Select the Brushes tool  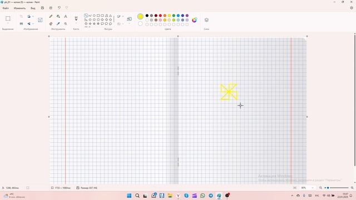[x=76, y=18]
